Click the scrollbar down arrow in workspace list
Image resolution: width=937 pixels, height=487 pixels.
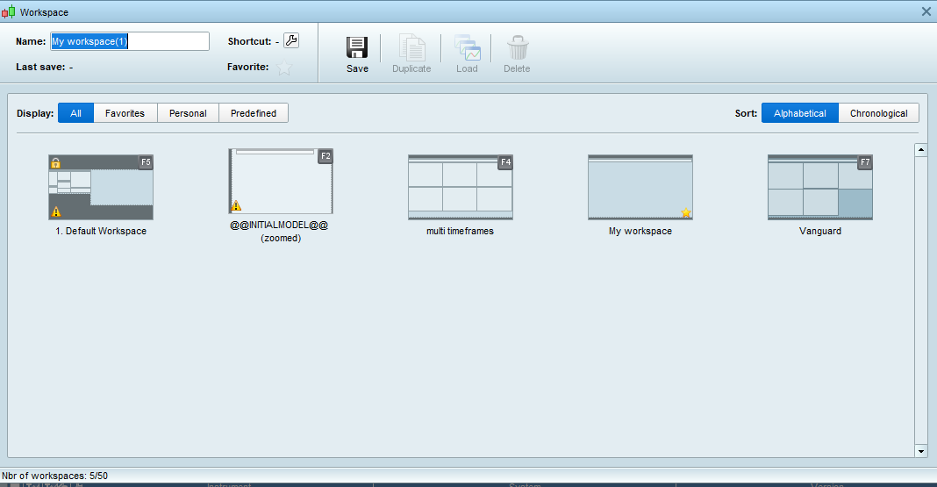click(x=921, y=451)
